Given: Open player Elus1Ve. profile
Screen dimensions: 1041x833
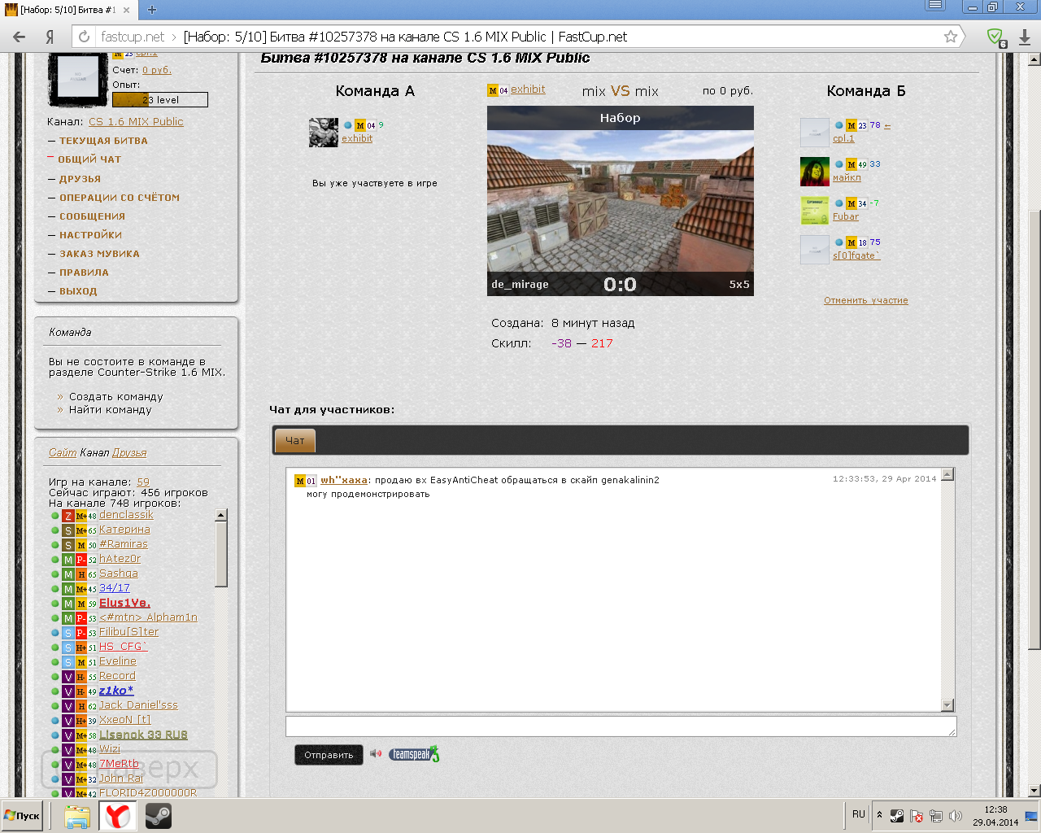Looking at the screenshot, I should (x=124, y=603).
